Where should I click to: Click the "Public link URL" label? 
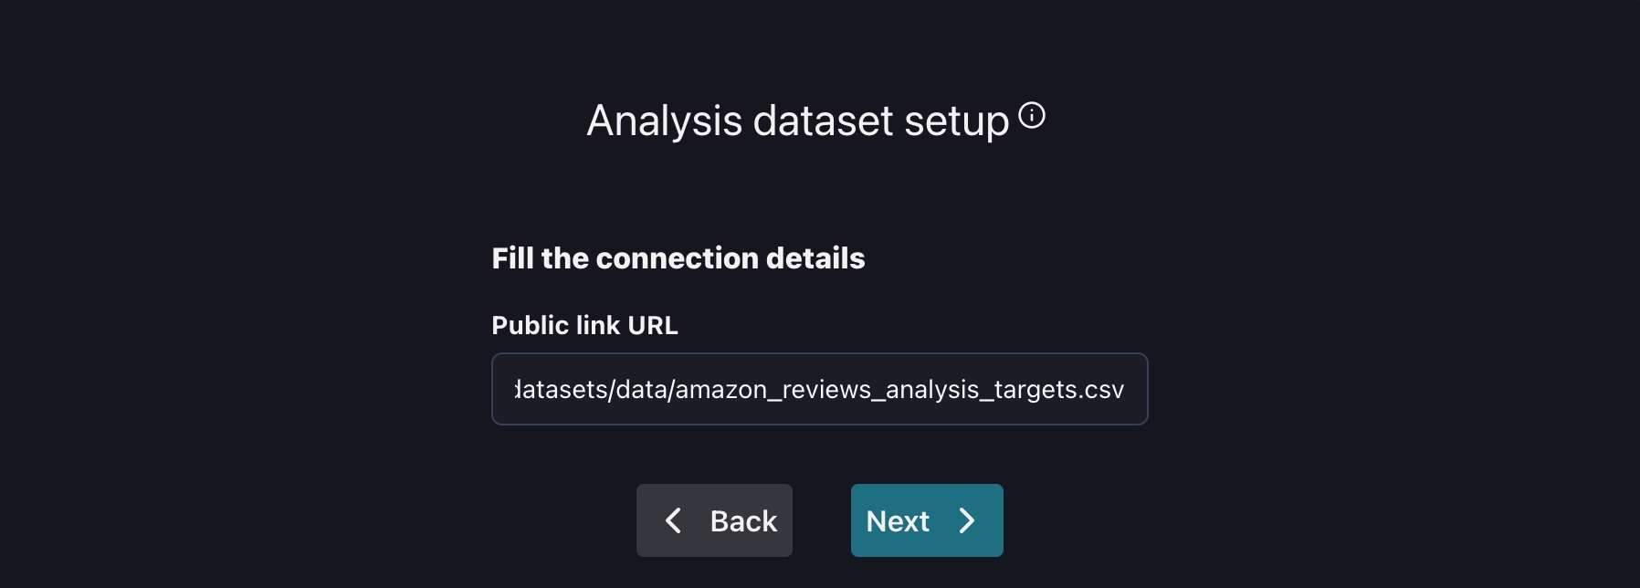(584, 325)
